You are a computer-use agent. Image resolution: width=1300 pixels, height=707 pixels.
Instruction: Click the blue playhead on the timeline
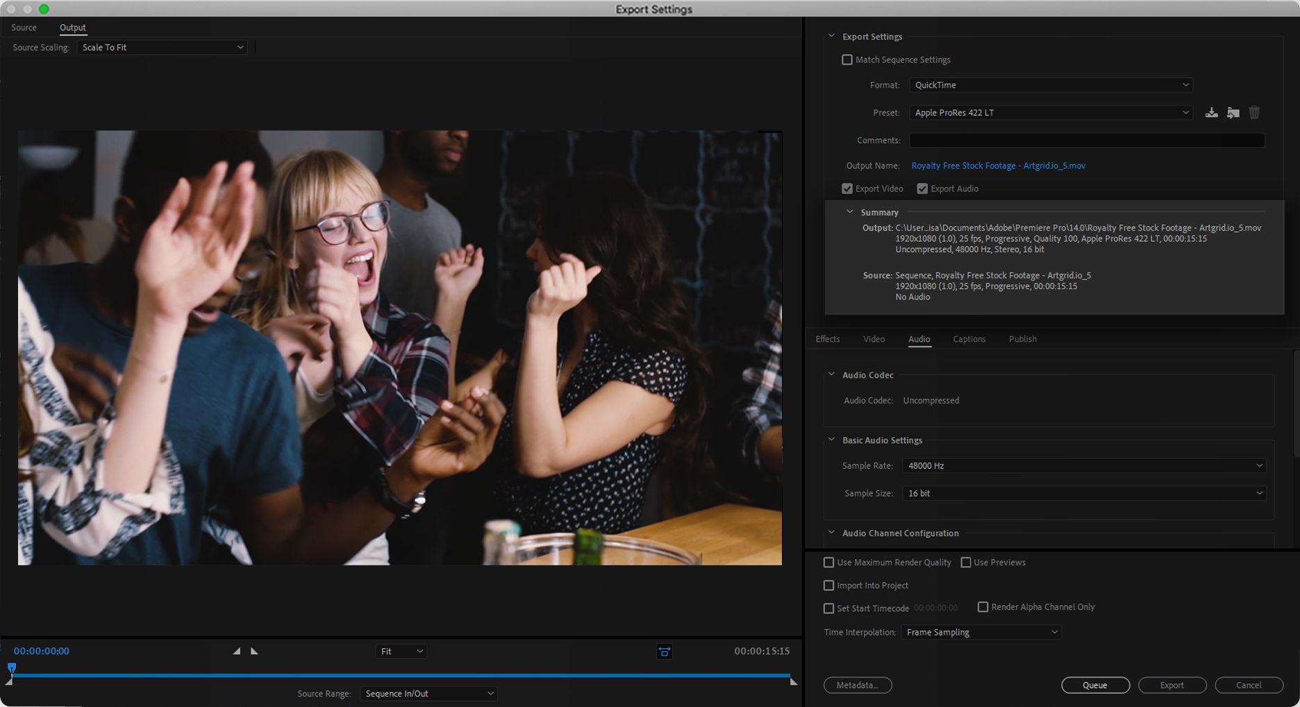pyautogui.click(x=12, y=668)
